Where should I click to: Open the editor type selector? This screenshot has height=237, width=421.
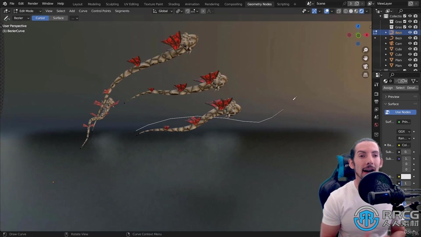[7, 11]
